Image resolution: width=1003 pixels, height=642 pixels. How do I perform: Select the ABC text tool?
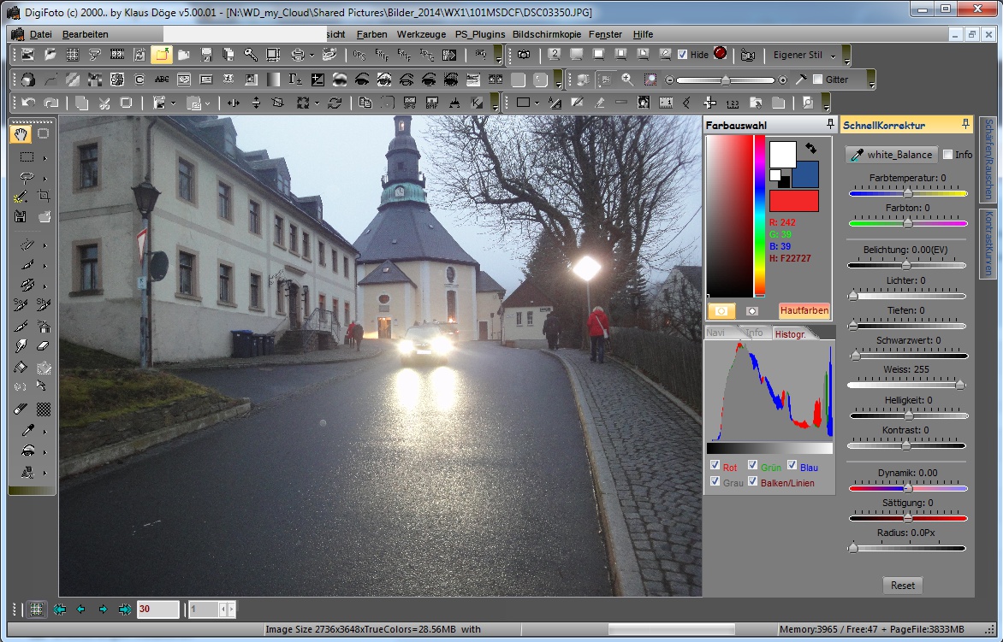pyautogui.click(x=162, y=79)
